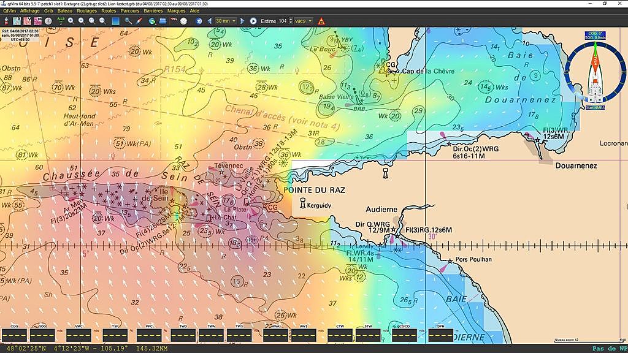The image size is (628, 353).
Task: Start the grib time animation
Action: click(253, 21)
